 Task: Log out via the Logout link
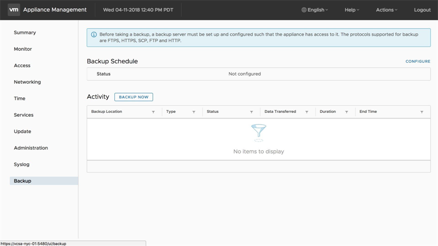tap(422, 10)
